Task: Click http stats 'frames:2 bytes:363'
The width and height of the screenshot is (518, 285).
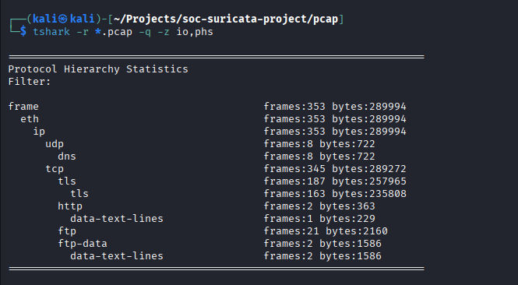Action: [319, 206]
